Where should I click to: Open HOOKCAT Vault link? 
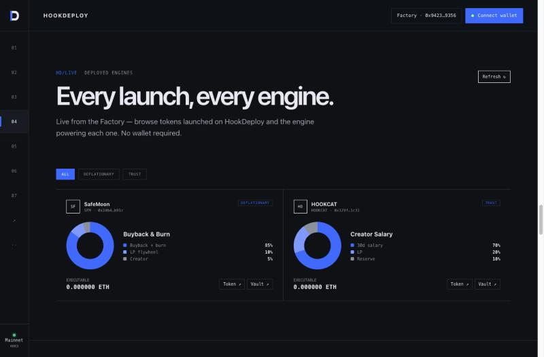tap(487, 284)
